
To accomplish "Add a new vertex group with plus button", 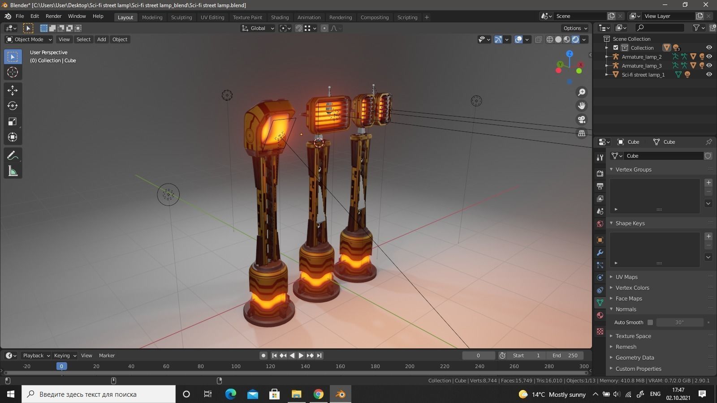I will point(708,183).
